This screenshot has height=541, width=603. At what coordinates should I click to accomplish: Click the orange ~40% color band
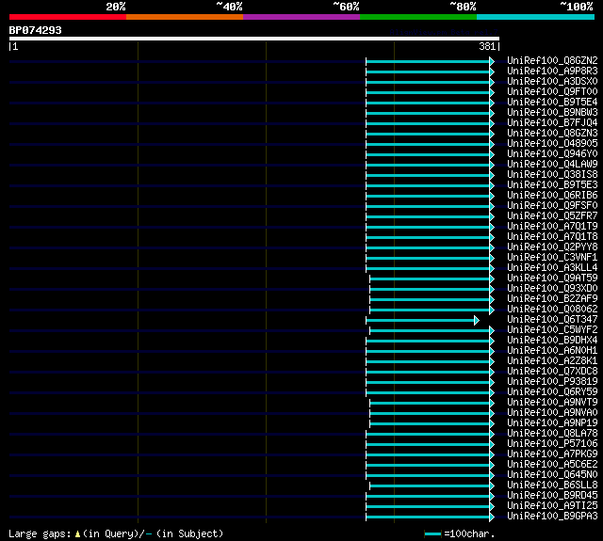pyautogui.click(x=185, y=17)
